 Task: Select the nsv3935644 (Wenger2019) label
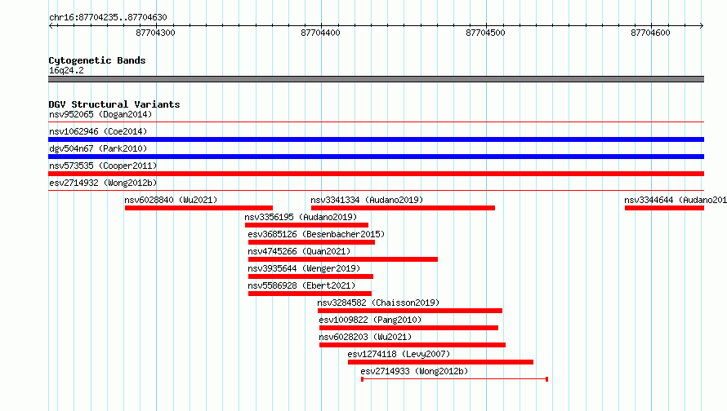pyautogui.click(x=304, y=268)
